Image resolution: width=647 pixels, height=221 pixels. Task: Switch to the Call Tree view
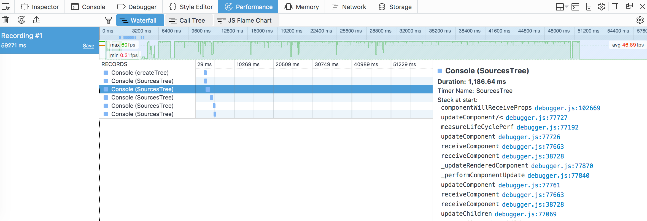189,20
